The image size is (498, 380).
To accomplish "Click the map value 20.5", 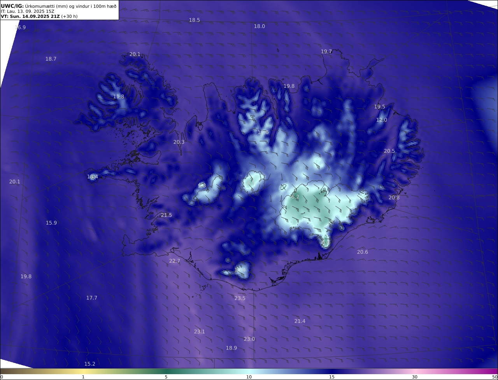I will (x=389, y=151).
